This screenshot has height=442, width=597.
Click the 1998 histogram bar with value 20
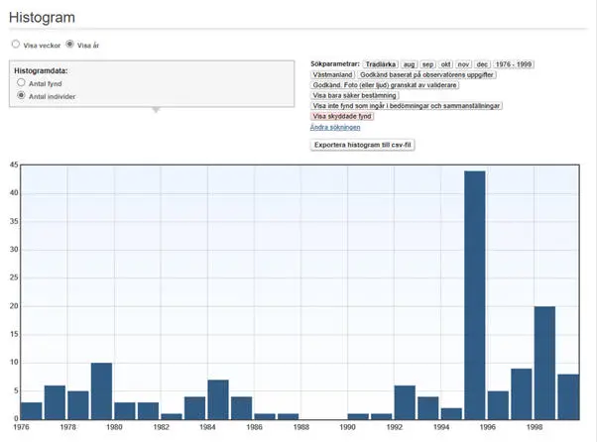(x=544, y=362)
